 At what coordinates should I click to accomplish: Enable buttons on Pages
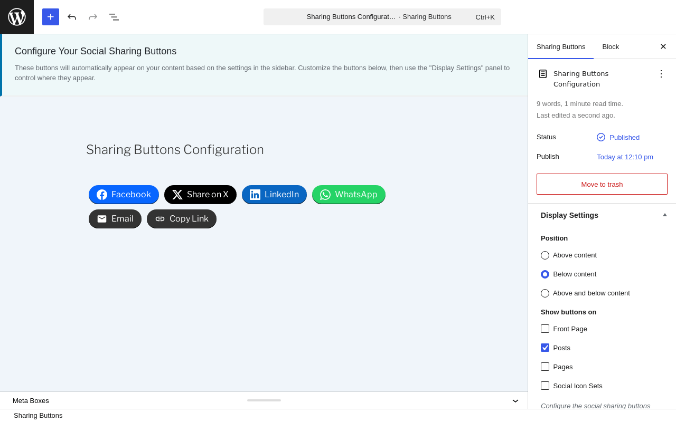tap(545, 367)
